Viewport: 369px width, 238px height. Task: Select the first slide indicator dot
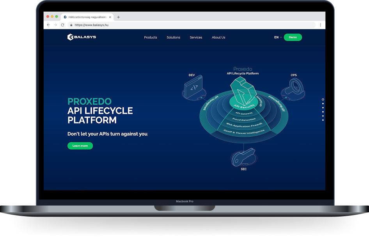(323, 99)
